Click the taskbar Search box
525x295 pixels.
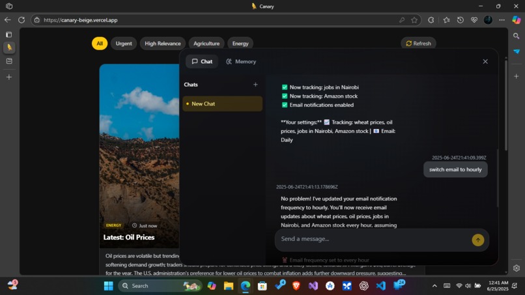(160, 286)
